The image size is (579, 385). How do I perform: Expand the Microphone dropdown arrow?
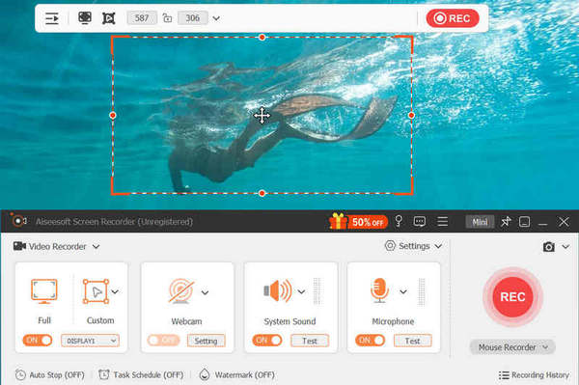point(403,291)
